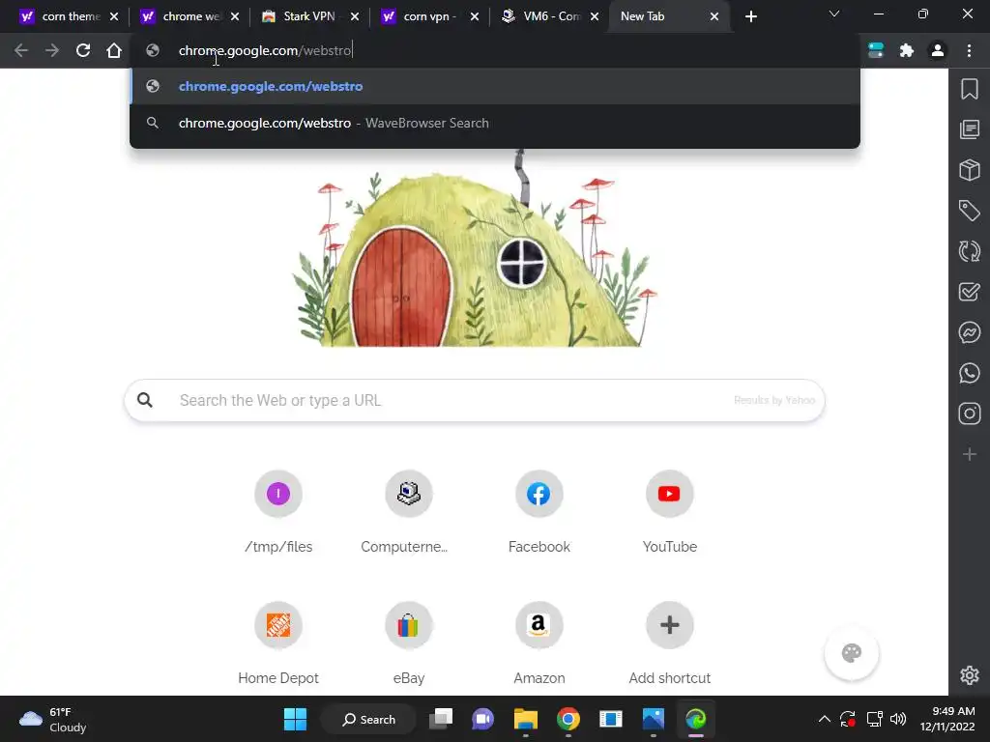Open the checklist sidebar icon

coord(970,292)
